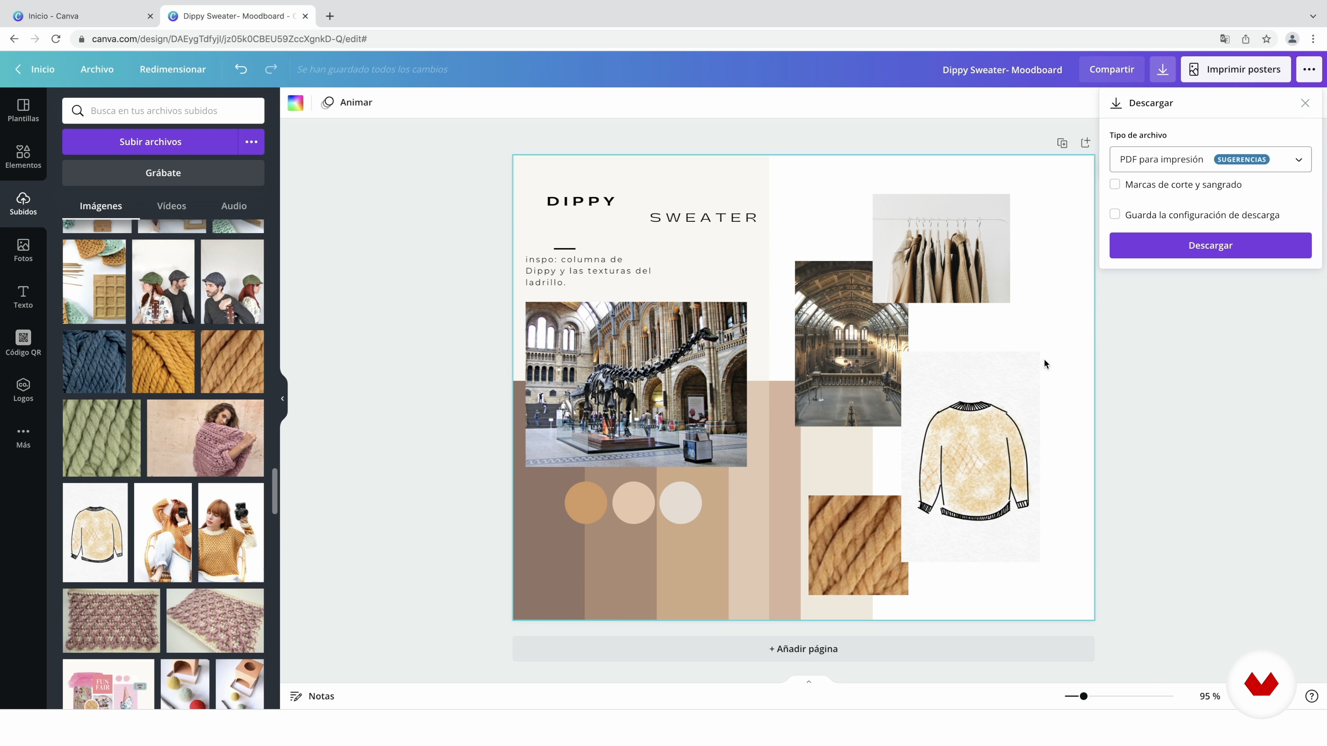
Task: Expand the page thumbnails chevron
Action: [809, 681]
